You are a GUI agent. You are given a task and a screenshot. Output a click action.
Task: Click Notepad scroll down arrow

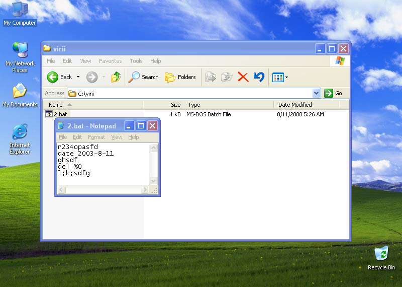click(x=154, y=181)
